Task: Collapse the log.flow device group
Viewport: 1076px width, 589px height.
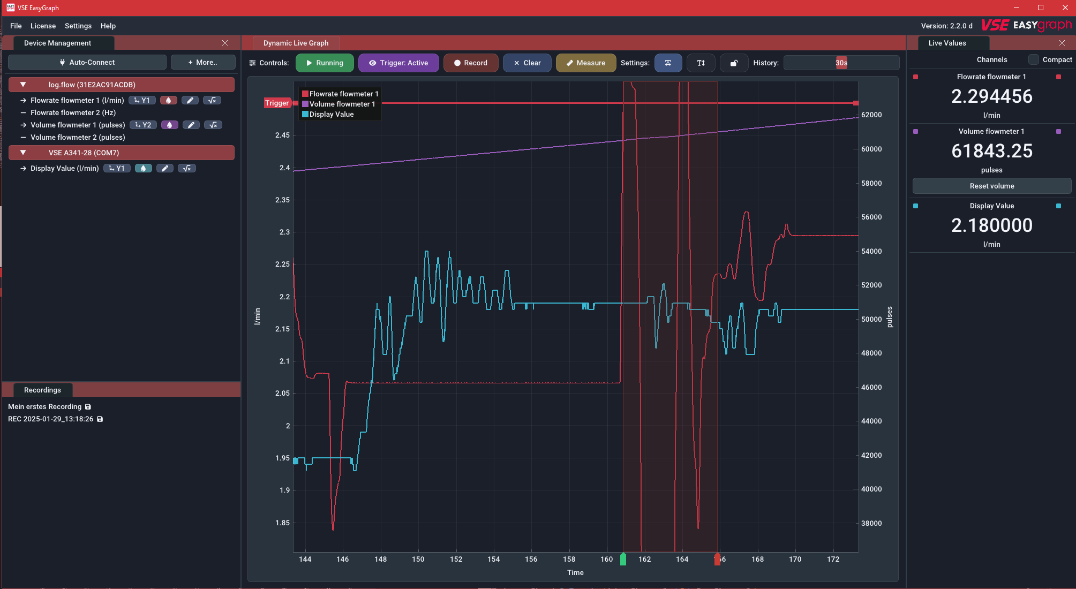Action: pos(23,85)
